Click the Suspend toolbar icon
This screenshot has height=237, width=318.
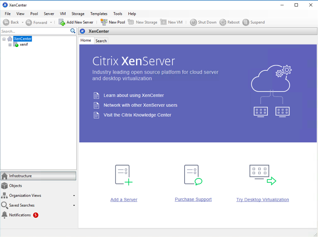point(246,22)
